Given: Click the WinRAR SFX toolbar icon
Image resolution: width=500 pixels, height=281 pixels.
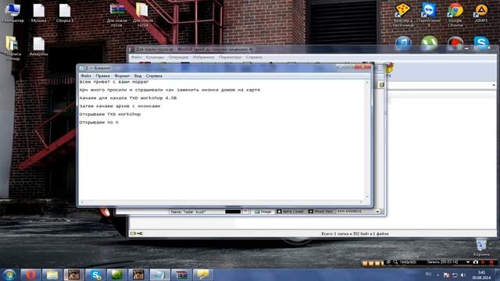Looking at the screenshot, I should 388,69.
